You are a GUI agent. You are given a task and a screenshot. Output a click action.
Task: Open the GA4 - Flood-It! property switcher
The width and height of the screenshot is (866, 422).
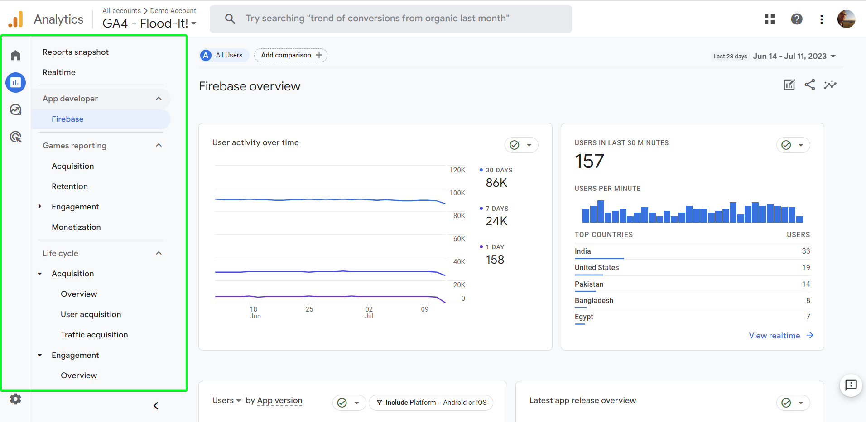(x=149, y=23)
